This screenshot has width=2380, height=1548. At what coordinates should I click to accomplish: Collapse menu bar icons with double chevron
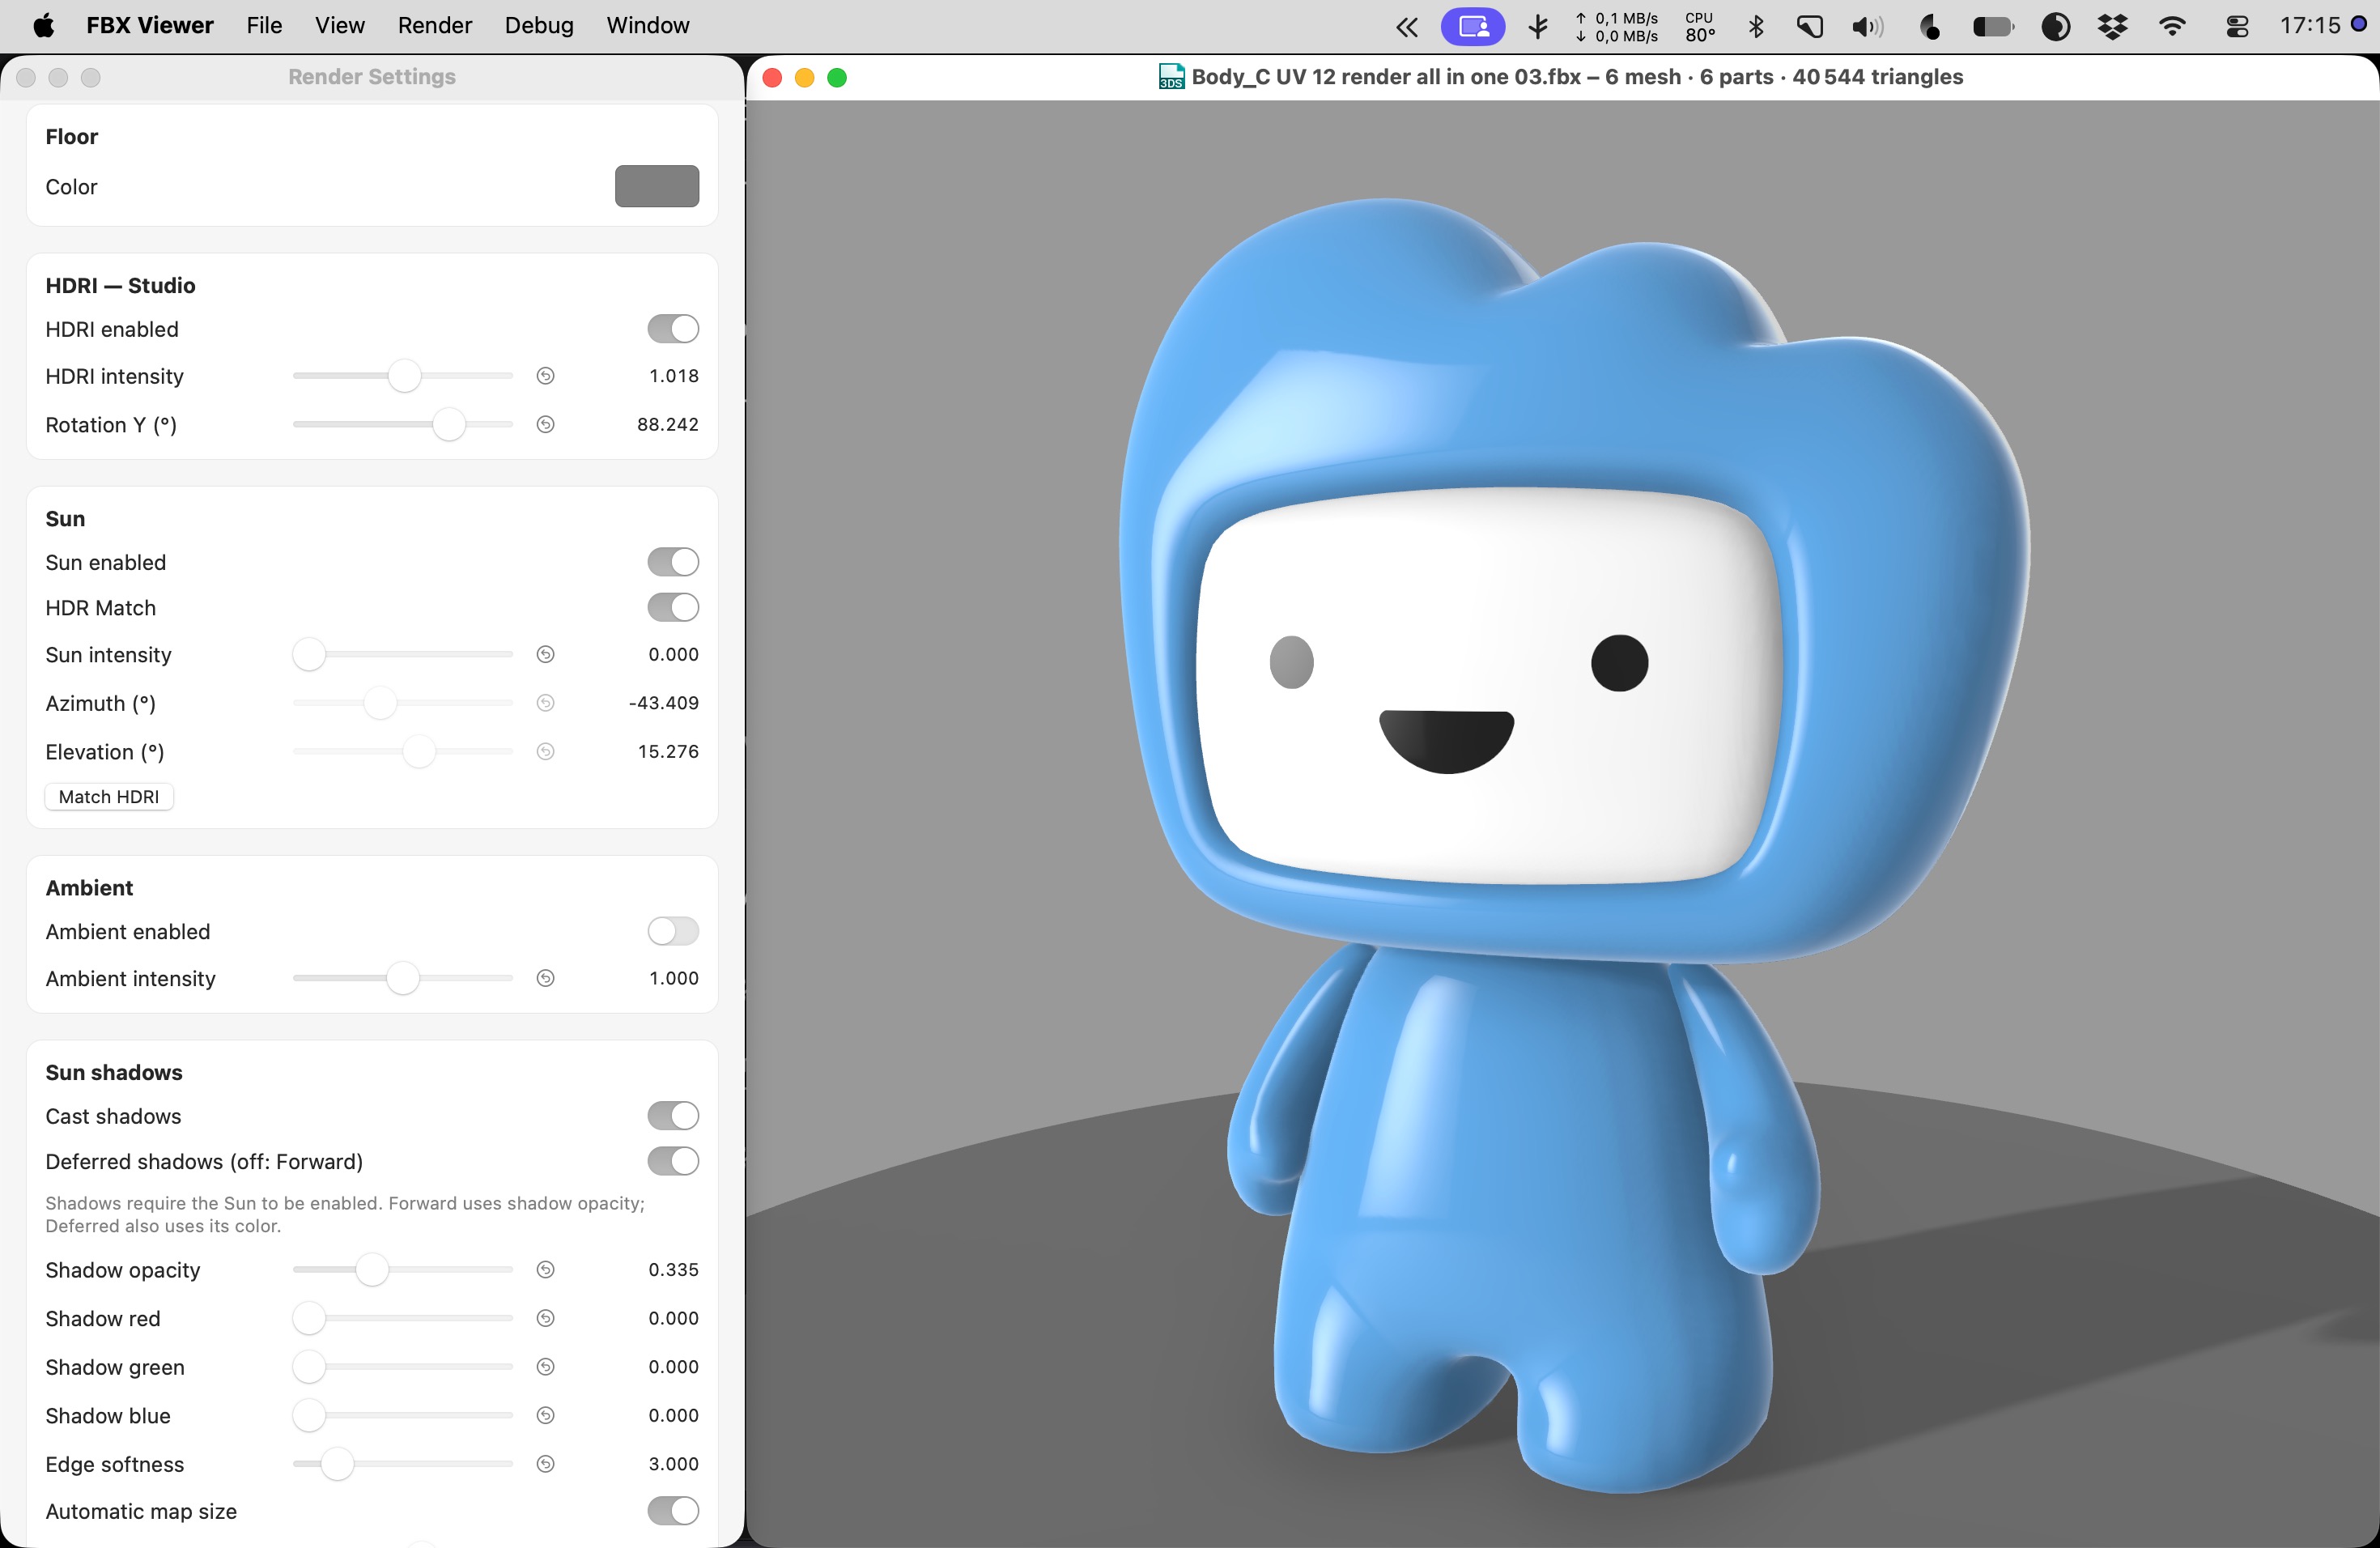pyautogui.click(x=1407, y=27)
